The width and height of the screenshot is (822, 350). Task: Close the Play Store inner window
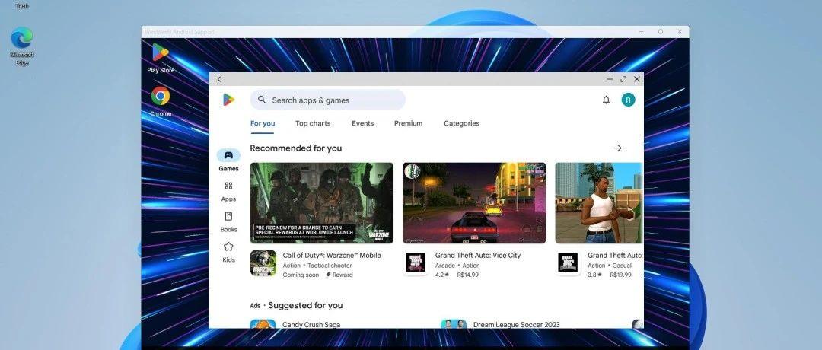click(637, 79)
